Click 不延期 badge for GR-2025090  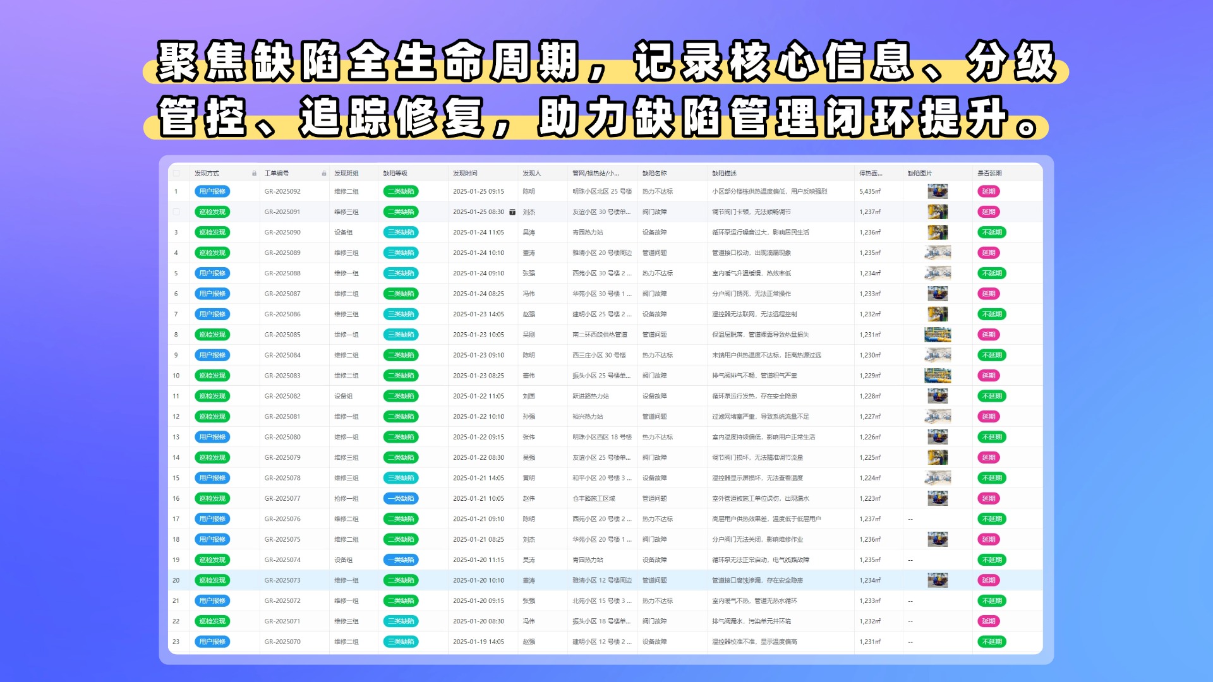point(992,232)
